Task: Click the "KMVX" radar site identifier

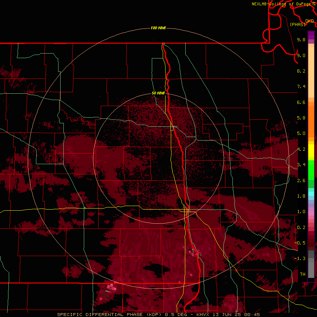Action: tap(203, 315)
